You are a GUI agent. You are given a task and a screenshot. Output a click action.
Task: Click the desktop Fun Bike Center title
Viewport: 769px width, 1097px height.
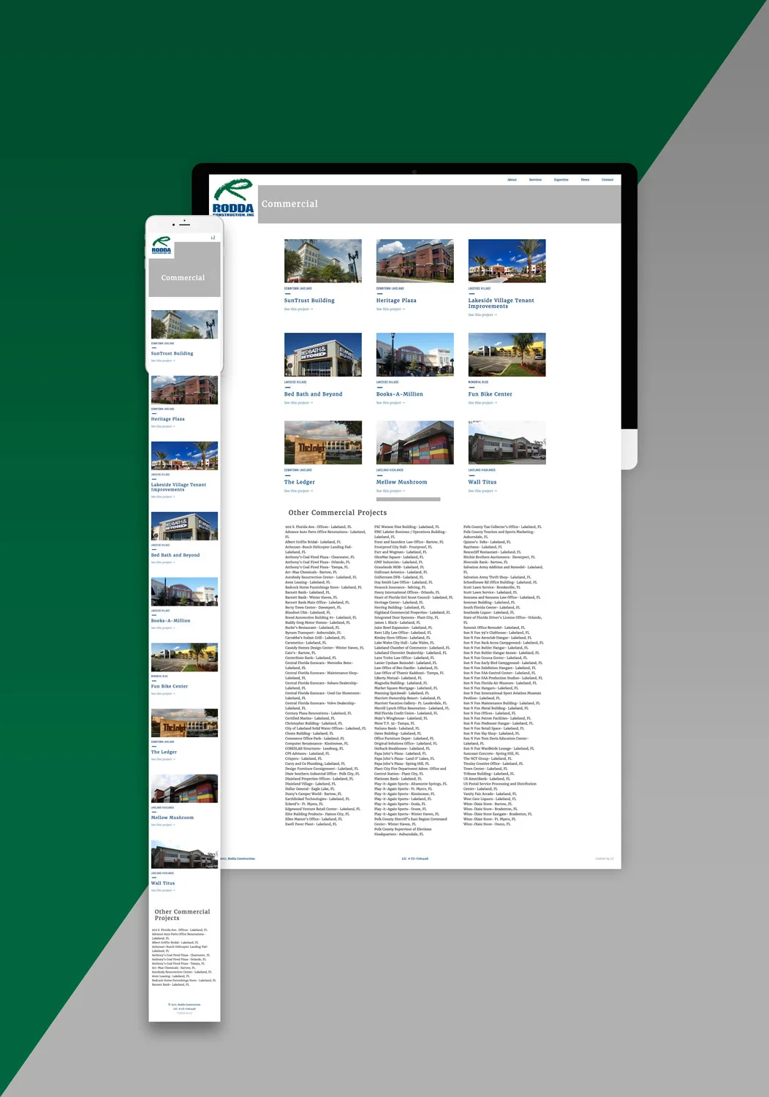click(490, 394)
